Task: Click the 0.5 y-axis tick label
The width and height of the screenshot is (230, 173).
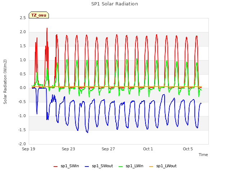Action: click(23, 74)
